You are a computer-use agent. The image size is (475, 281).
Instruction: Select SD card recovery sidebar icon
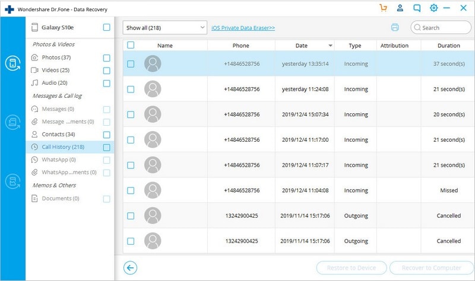pos(12,122)
